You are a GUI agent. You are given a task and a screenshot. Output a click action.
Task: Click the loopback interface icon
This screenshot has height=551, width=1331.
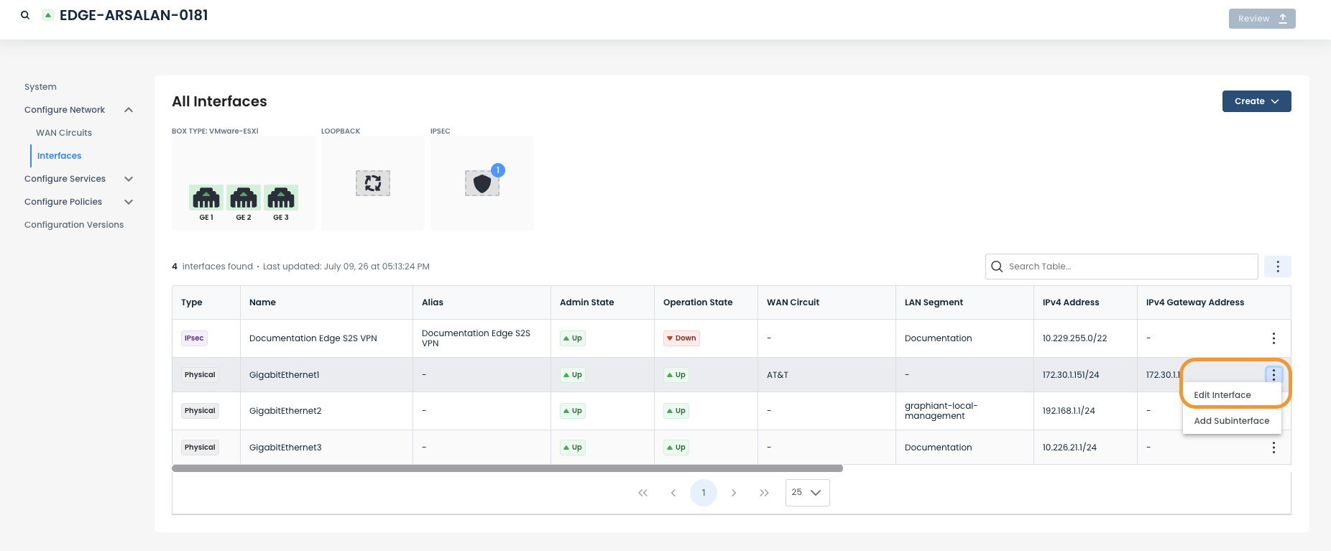click(x=373, y=183)
